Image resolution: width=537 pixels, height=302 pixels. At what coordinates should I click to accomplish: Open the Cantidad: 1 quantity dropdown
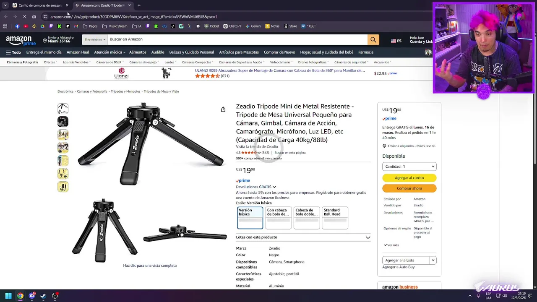[x=409, y=167]
